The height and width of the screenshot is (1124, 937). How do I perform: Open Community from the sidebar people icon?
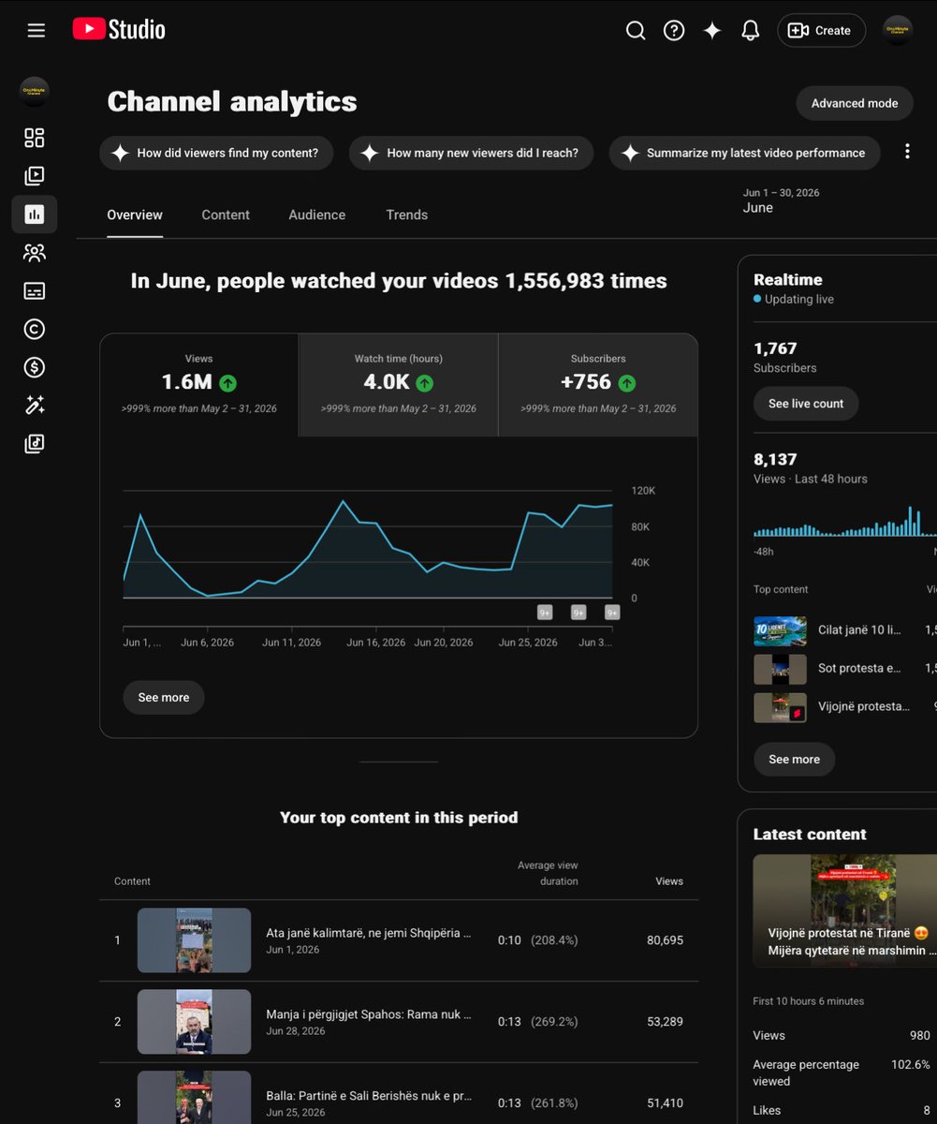coord(35,253)
